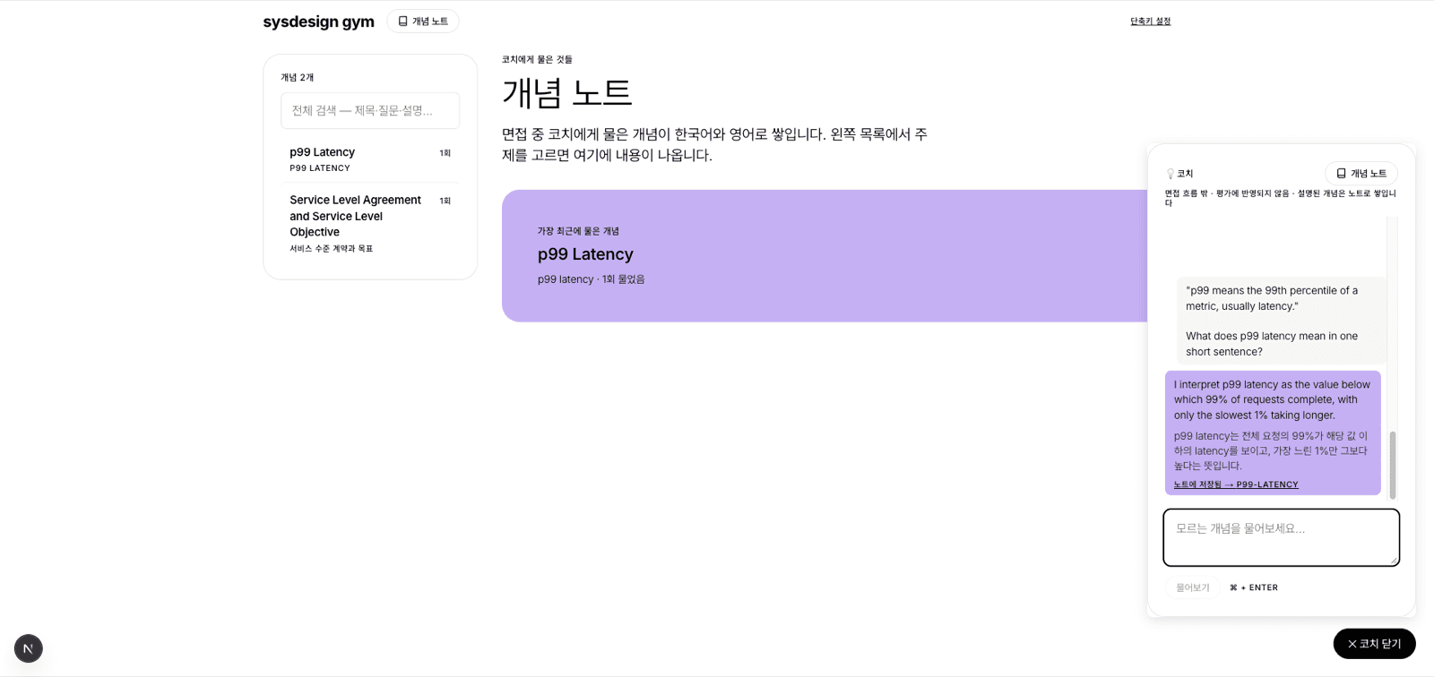This screenshot has width=1434, height=677.
Task: Click the 모르는 개념을 물어보세요 text area
Action: point(1282,537)
